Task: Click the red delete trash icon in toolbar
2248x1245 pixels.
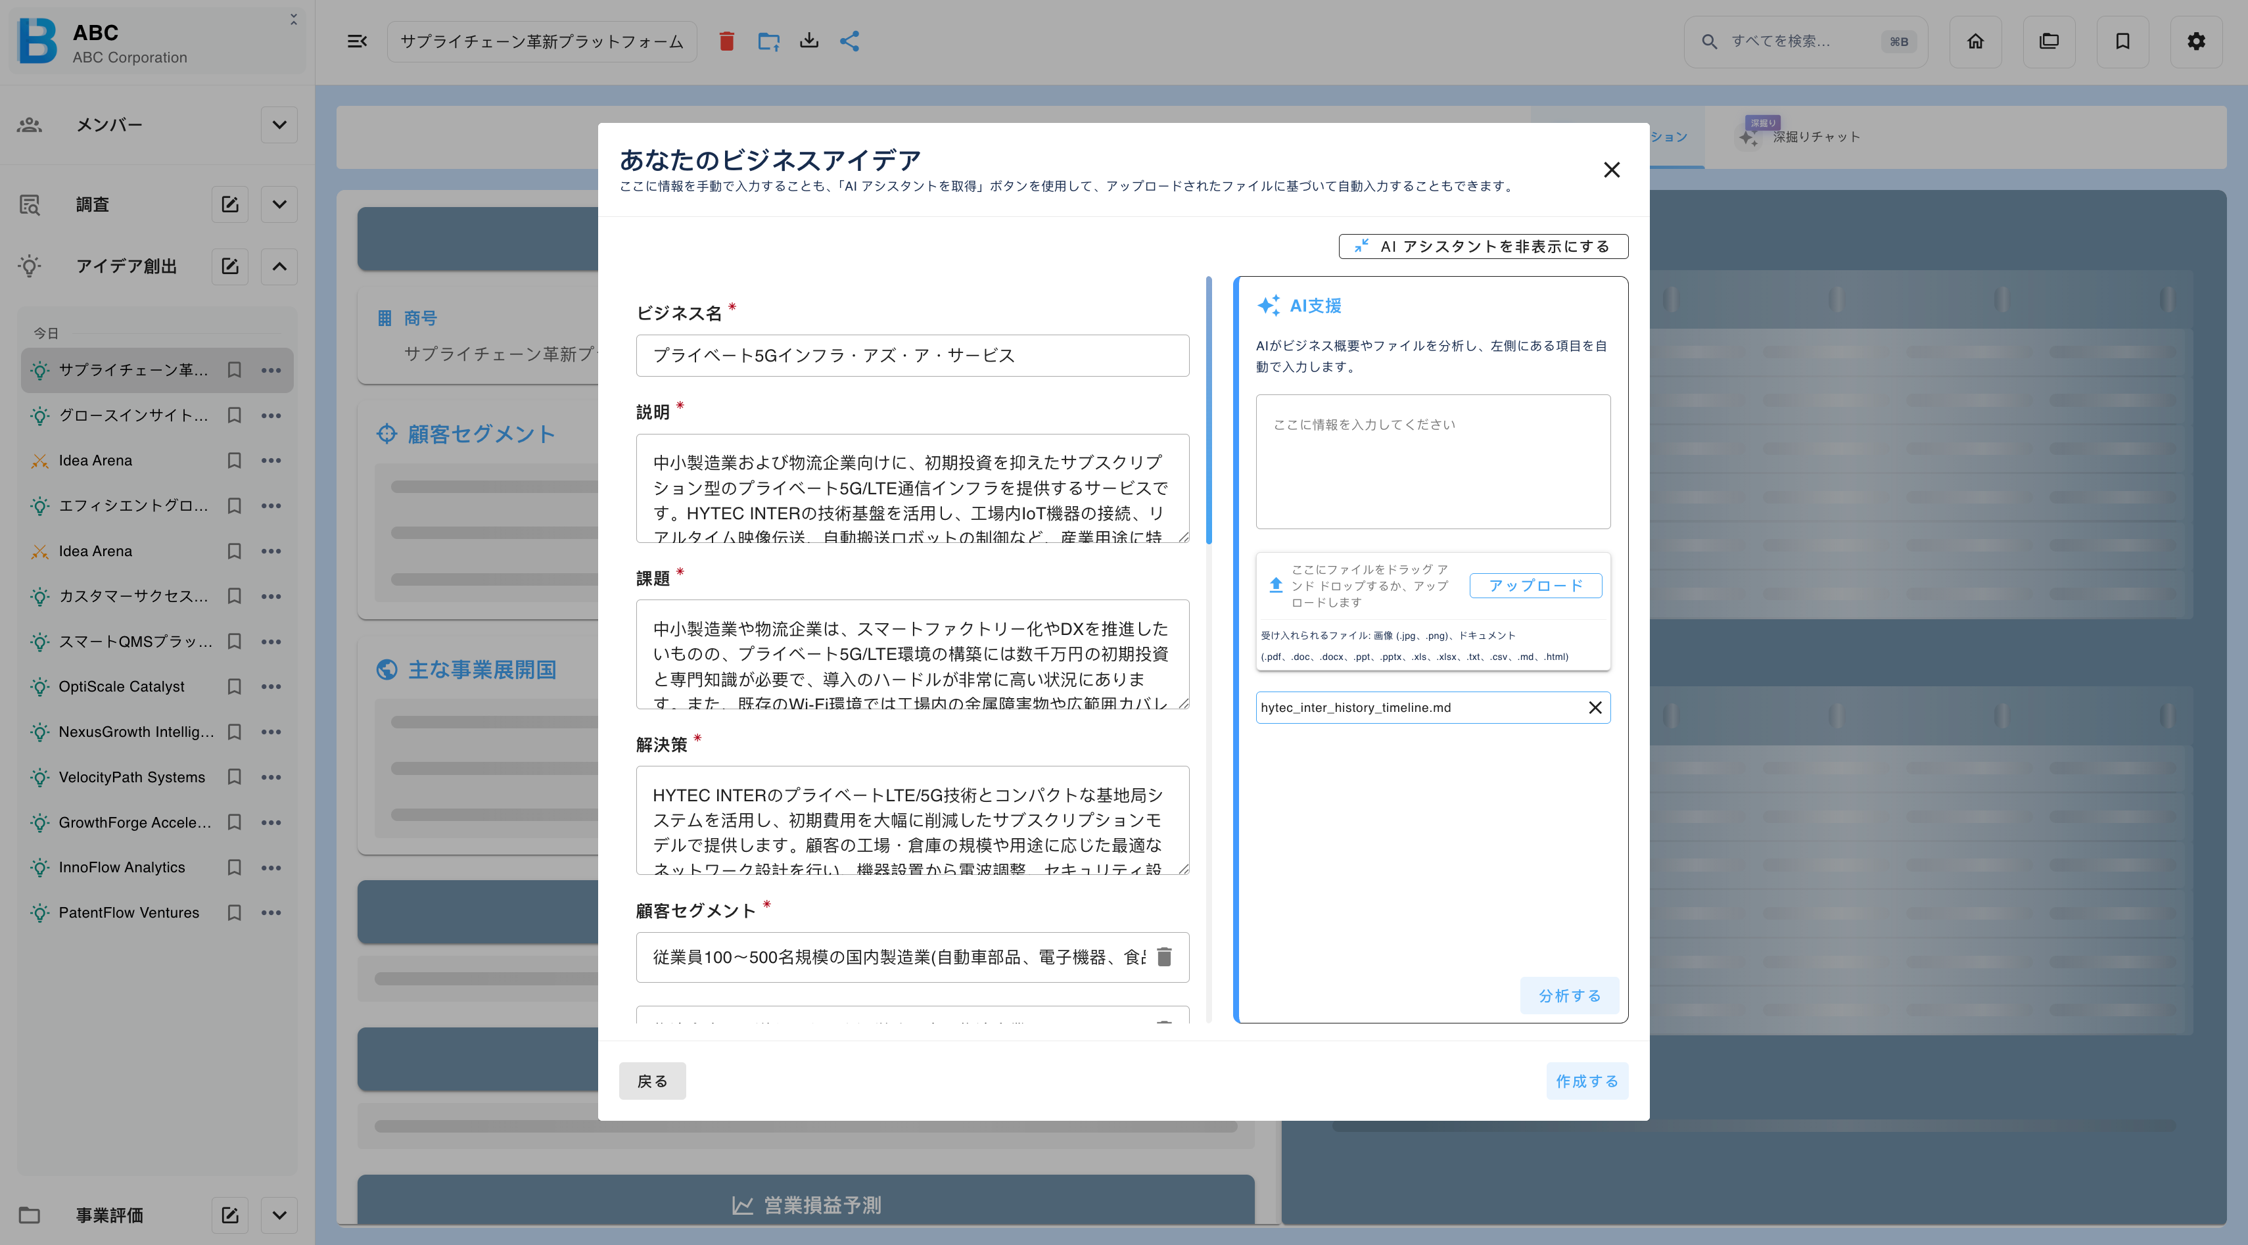Action: pos(726,41)
